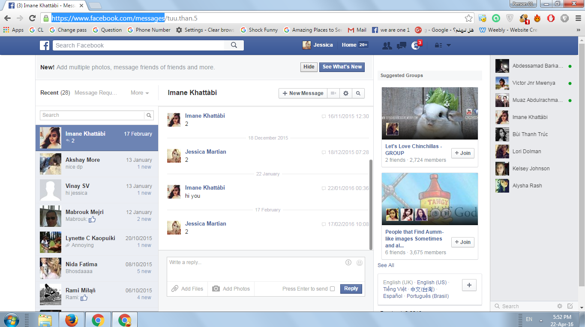This screenshot has height=327, width=585.
Task: Open Vinay SV conversation
Action: point(97,190)
